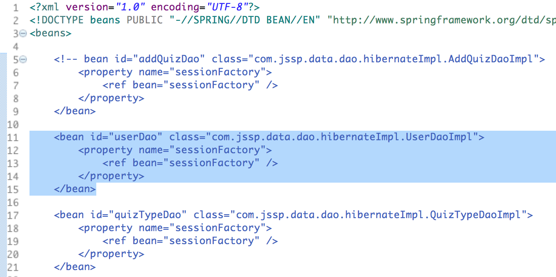Collapse the beans element fold marker
This screenshot has height=277, width=556.
23,33
